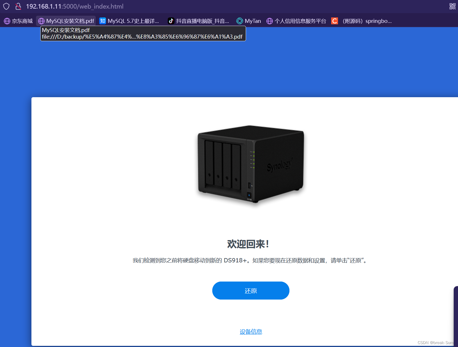
Task: Click the TikTok favicon of 抖音 bookmark
Action: (x=171, y=21)
